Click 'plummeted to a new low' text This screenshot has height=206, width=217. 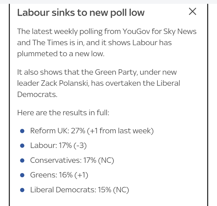coord(60,53)
